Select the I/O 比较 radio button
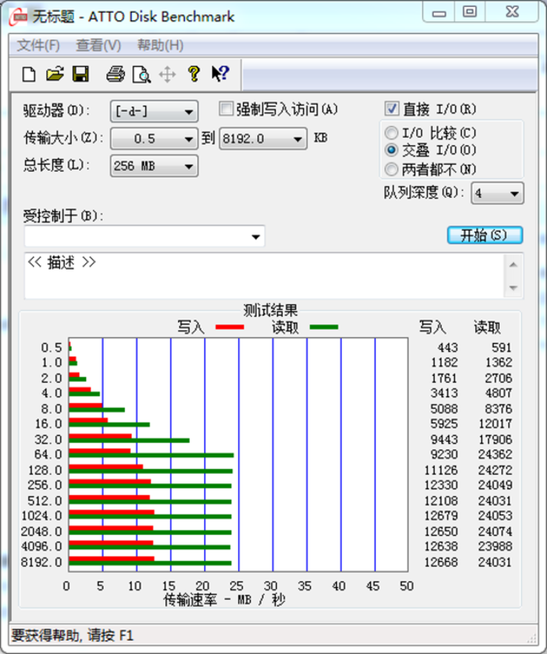This screenshot has height=654, width=547. (391, 133)
